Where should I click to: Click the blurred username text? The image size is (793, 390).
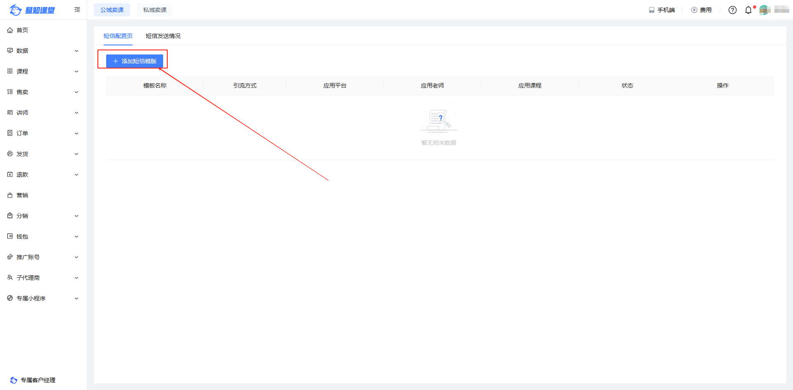781,9
